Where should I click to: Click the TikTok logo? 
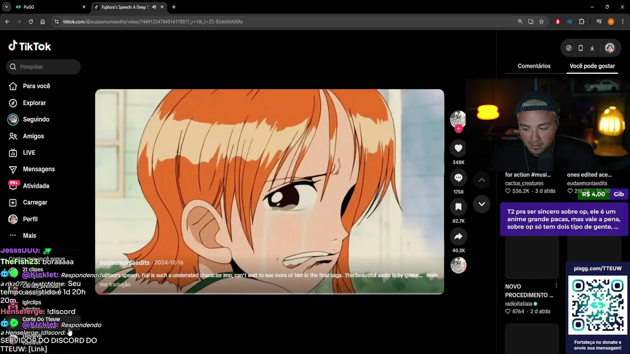pos(30,46)
